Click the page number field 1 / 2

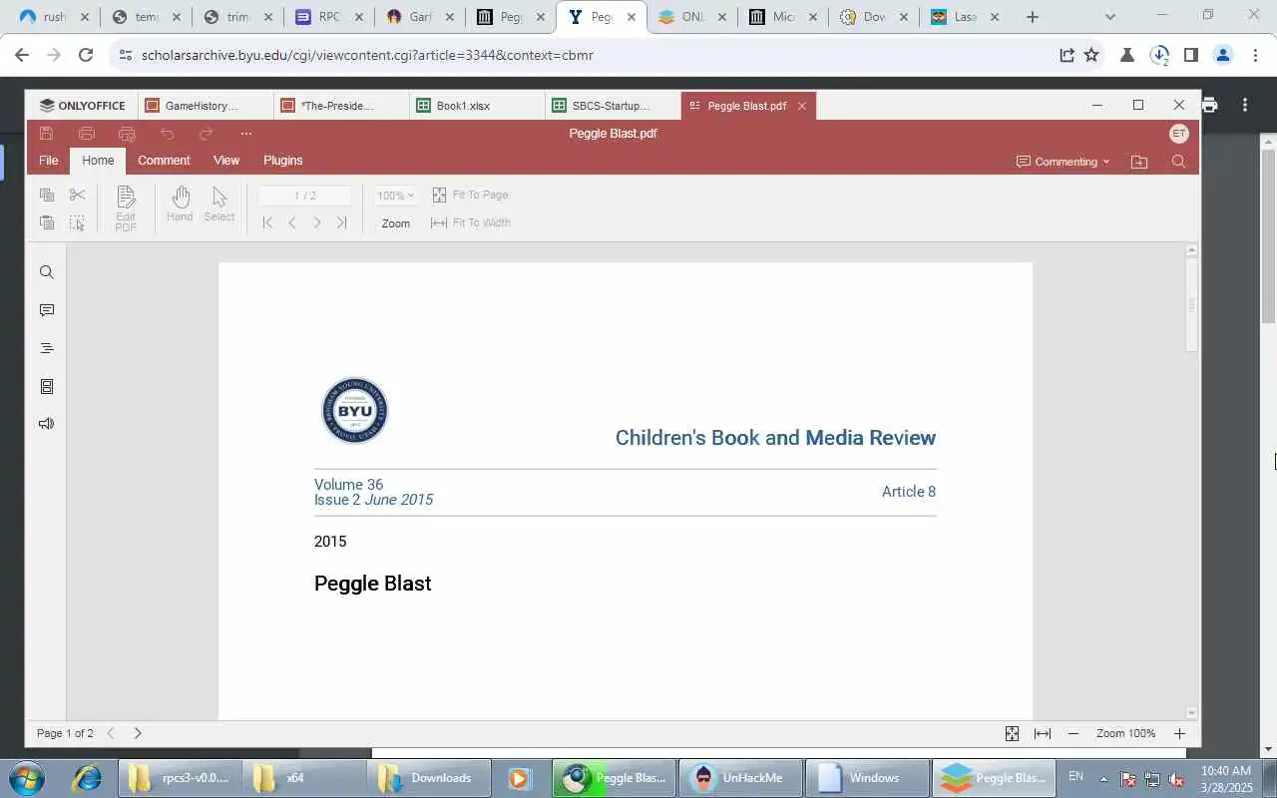[304, 196]
